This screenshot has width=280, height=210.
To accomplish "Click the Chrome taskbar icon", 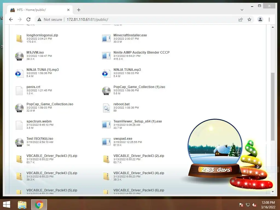I will (x=39, y=205).
